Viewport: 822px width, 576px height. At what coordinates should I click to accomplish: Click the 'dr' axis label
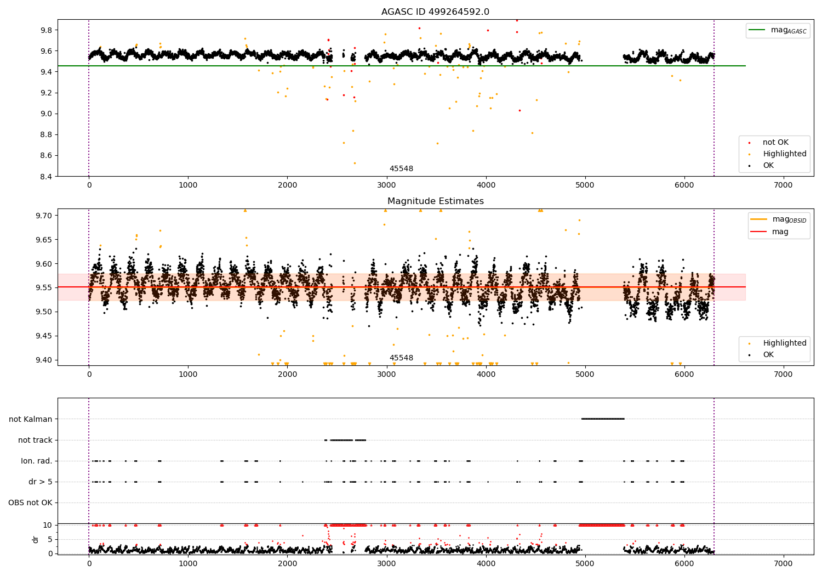point(36,539)
